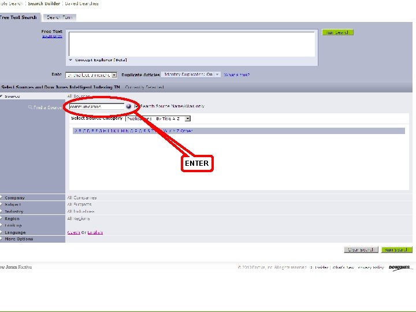Click the Dow Jones logo in footer
The height and width of the screenshot is (312, 416).
400,268
